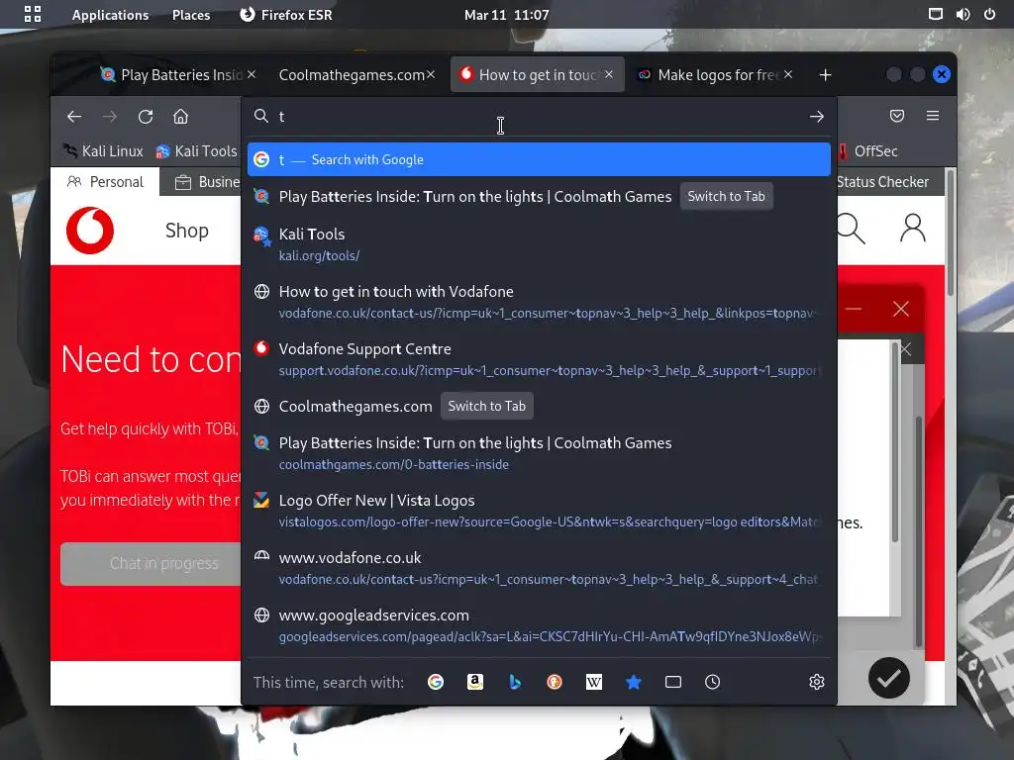Click the browser Back arrow

coord(74,117)
